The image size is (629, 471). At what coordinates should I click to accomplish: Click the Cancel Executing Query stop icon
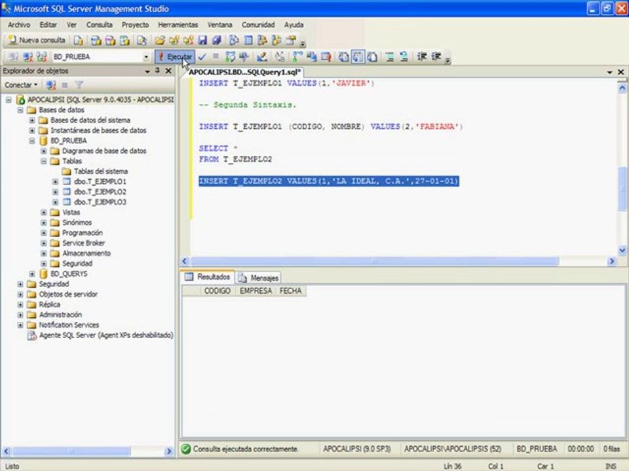(216, 57)
